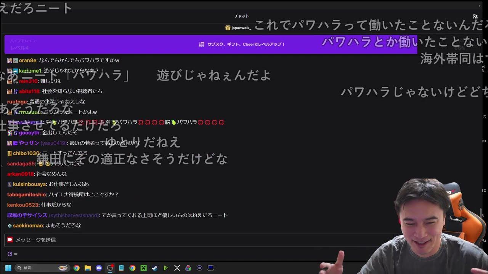Click username kuisinbouaya in chat
The width and height of the screenshot is (488, 274).
(30, 184)
